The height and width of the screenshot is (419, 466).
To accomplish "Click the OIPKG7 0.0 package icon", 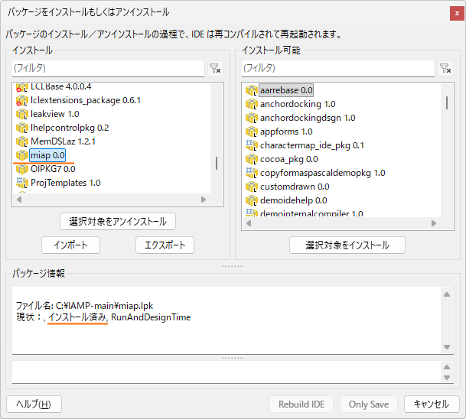I will (21, 169).
